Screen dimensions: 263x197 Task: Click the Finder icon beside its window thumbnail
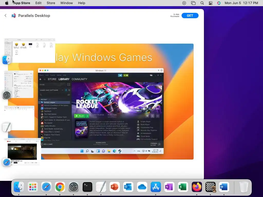7,60
